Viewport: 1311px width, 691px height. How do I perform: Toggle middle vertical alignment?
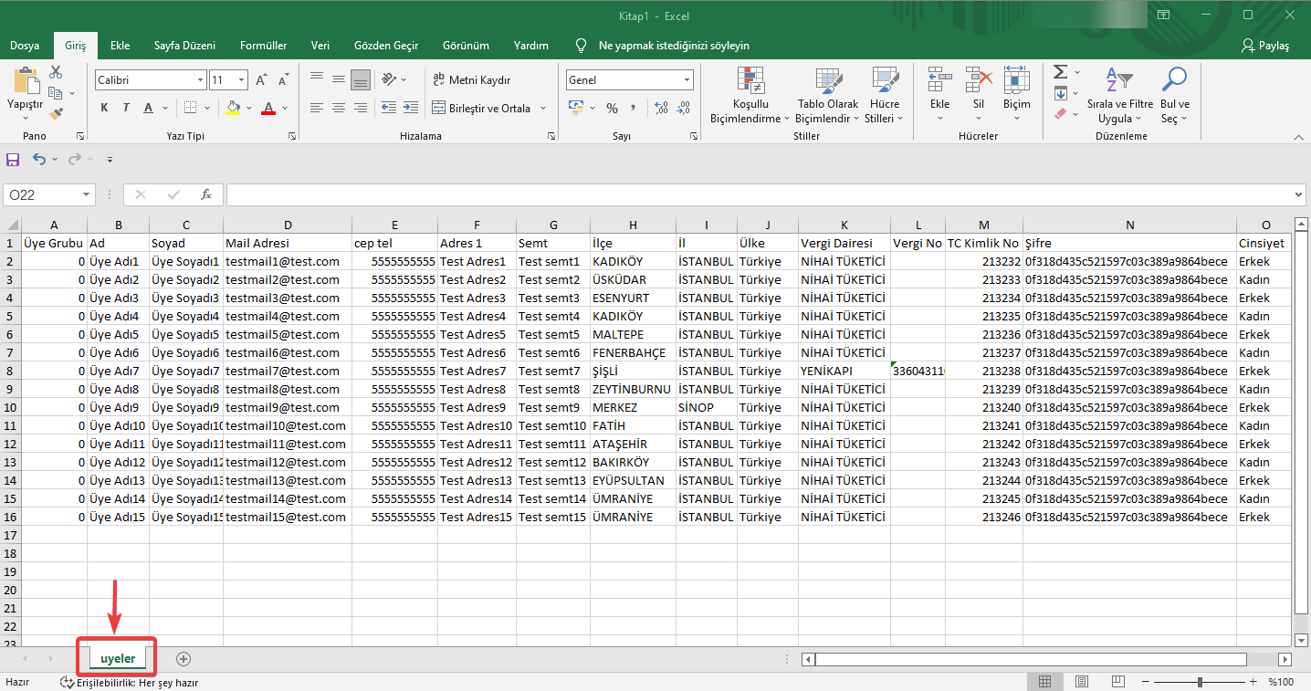pyautogui.click(x=339, y=80)
